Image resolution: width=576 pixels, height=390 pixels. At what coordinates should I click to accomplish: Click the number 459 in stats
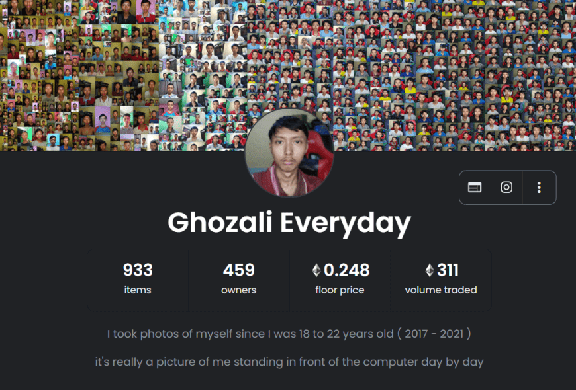pos(239,270)
